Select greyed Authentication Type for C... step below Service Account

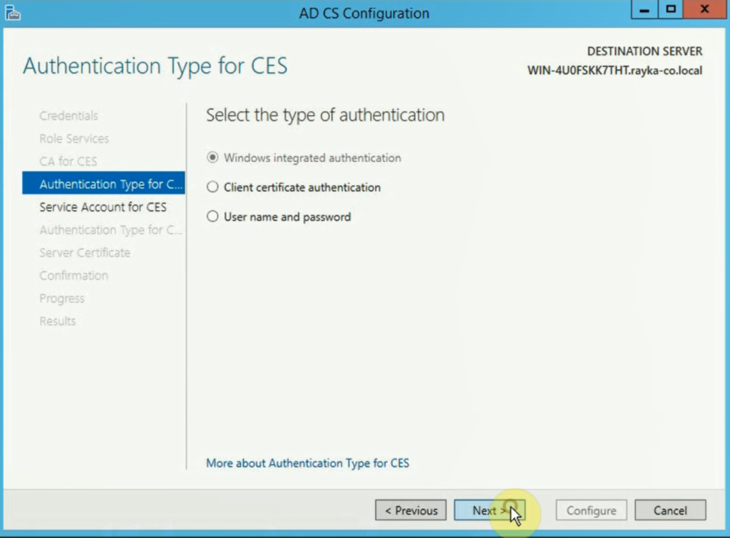point(110,230)
